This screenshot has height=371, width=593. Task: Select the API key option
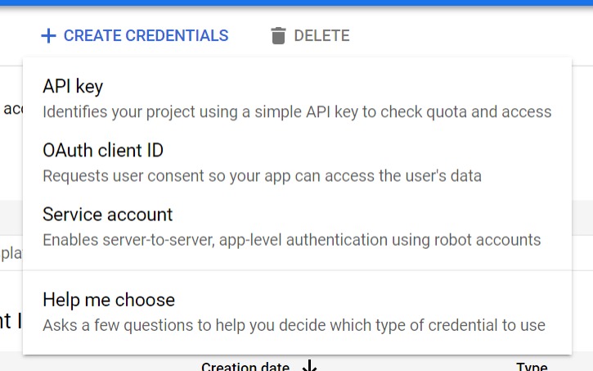coord(297,98)
